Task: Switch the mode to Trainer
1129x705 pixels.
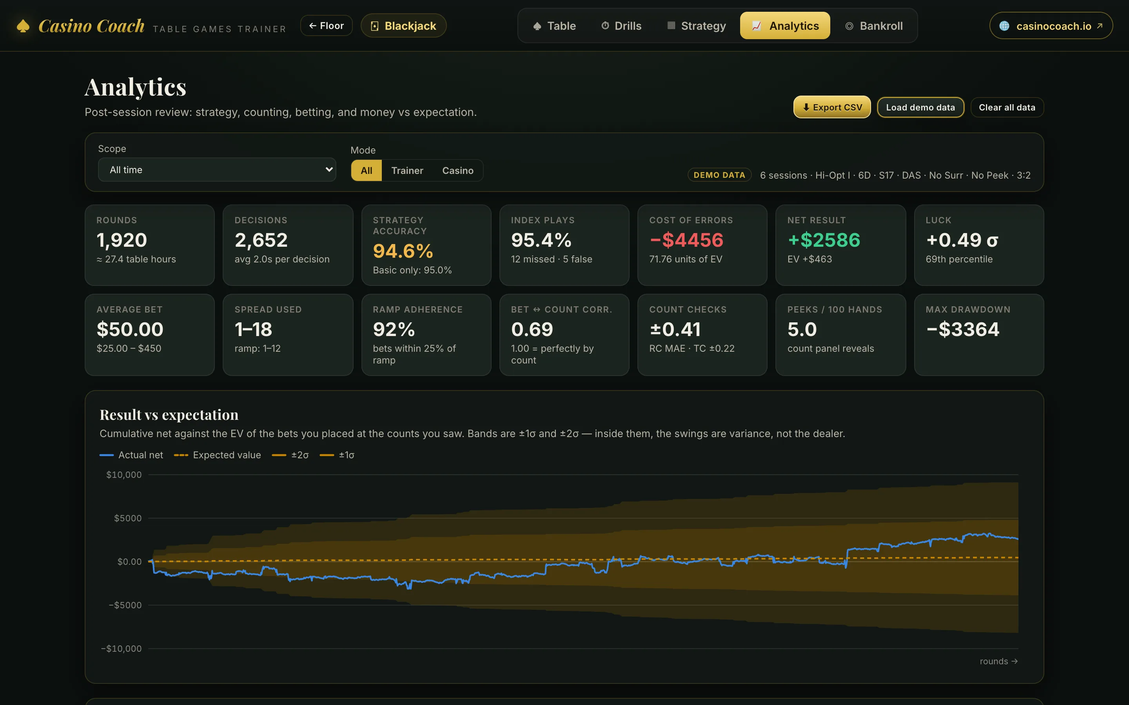Action: coord(407,171)
